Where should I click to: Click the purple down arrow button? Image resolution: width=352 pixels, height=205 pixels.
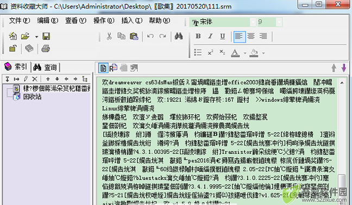[x=344, y=67]
